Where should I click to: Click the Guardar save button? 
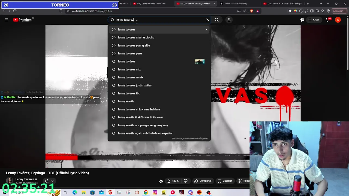coord(225,181)
